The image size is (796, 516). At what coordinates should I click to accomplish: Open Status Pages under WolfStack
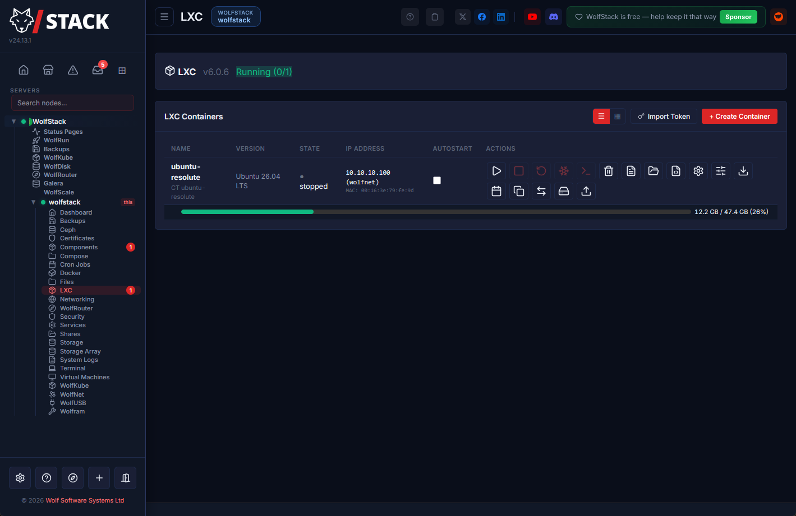pos(63,132)
